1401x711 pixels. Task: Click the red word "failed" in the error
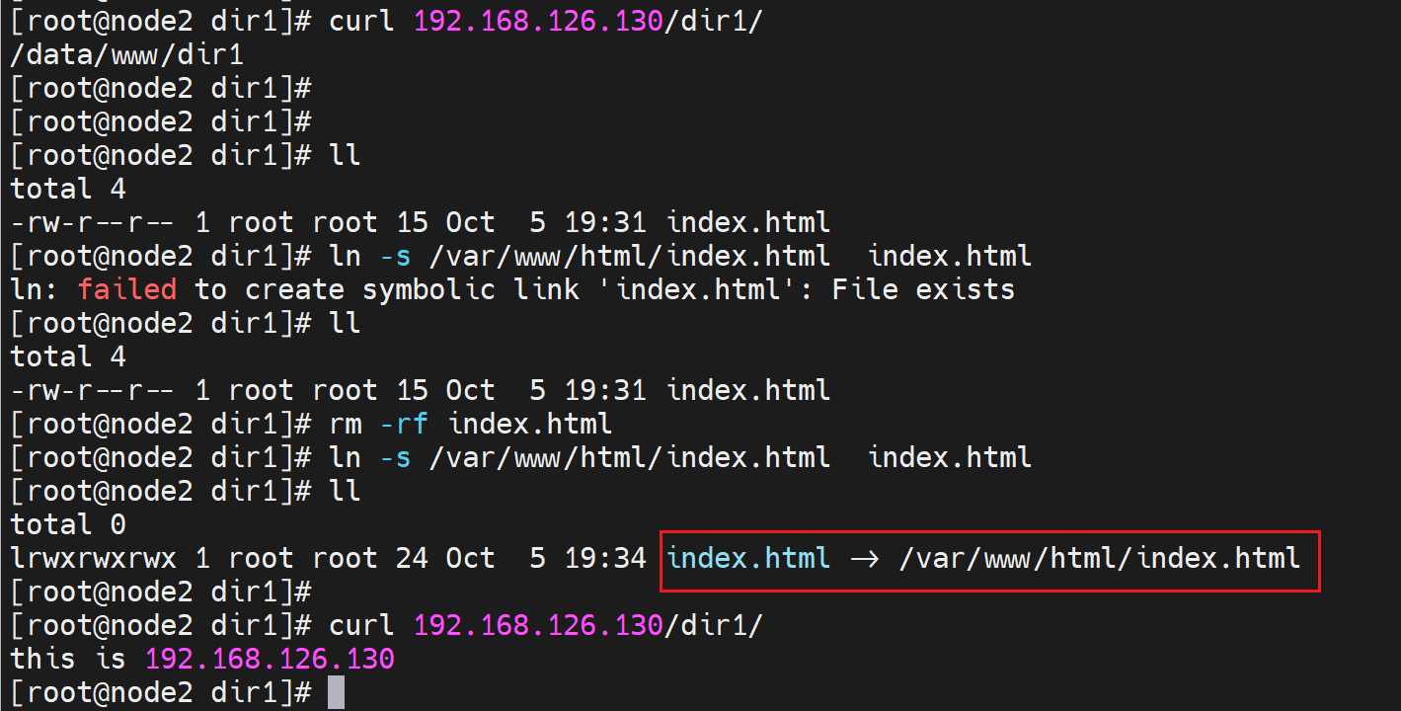pos(127,289)
